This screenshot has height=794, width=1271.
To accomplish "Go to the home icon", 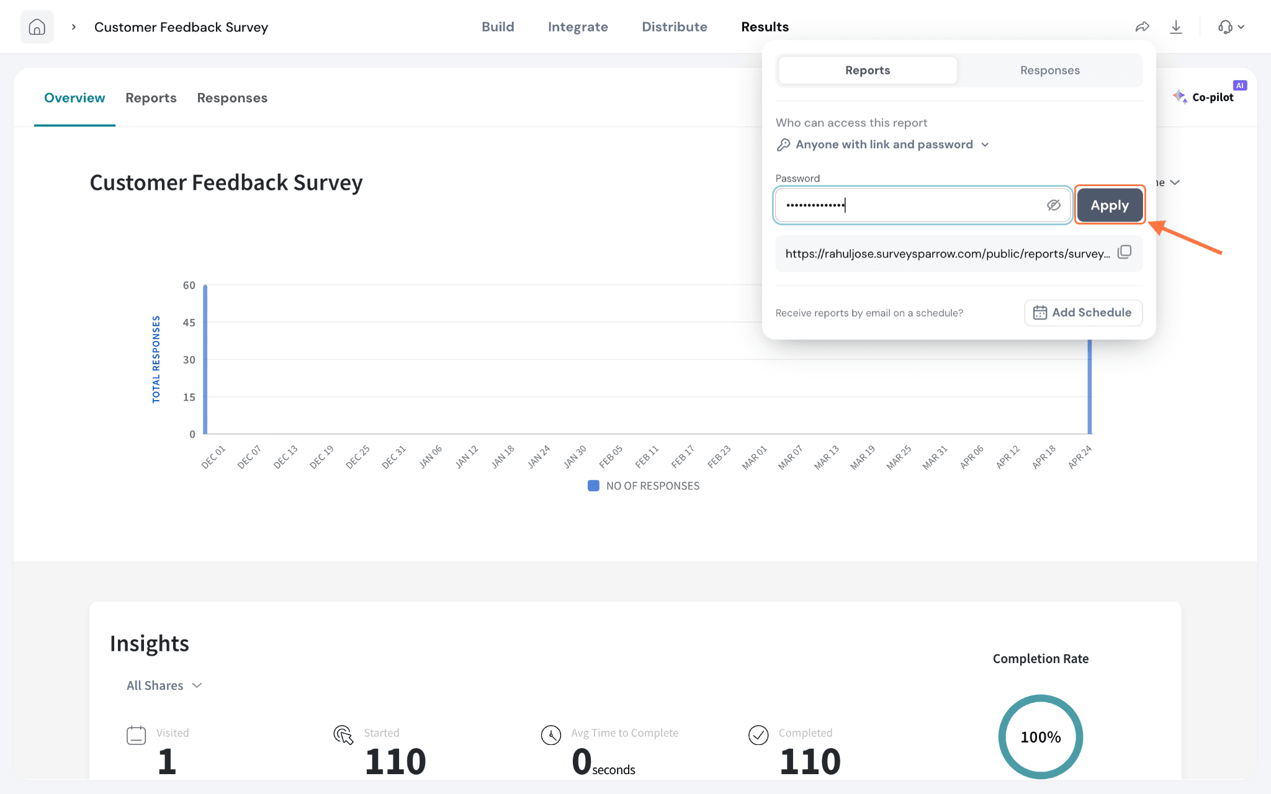I will tap(37, 27).
